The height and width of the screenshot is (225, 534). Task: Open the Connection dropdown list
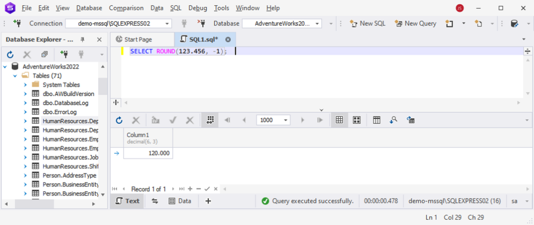[167, 24]
